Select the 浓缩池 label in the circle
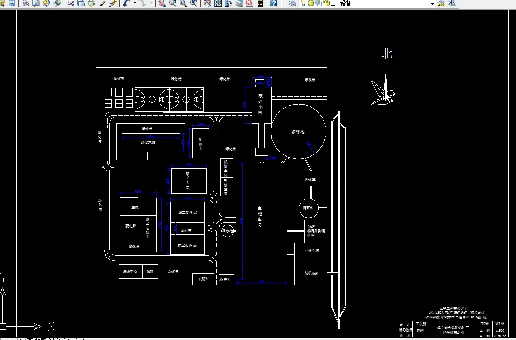This screenshot has height=340, width=516. [298, 132]
